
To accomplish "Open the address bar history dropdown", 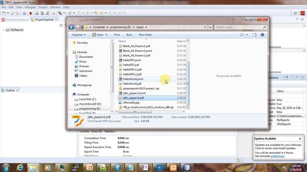I will click(x=205, y=27).
